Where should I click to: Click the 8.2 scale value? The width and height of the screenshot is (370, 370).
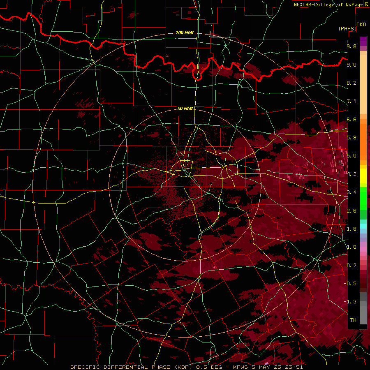(x=351, y=83)
